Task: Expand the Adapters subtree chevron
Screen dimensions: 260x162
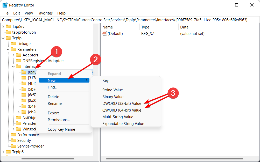Action: tap(13, 55)
